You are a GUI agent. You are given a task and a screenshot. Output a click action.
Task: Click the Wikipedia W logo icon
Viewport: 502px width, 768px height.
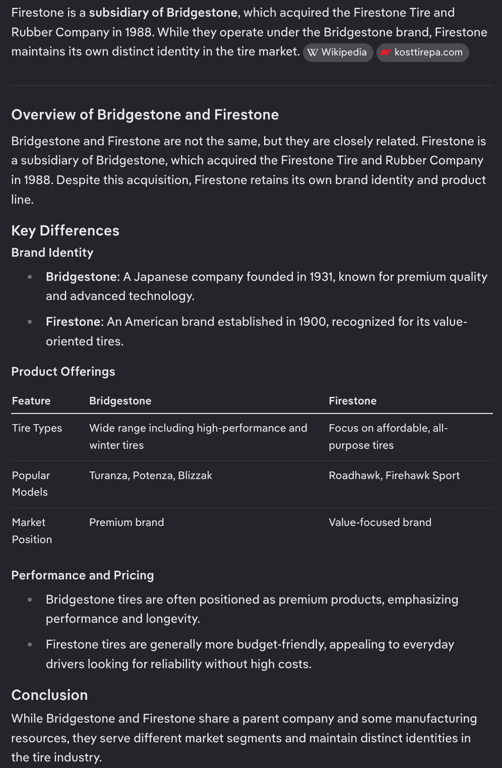(x=312, y=52)
